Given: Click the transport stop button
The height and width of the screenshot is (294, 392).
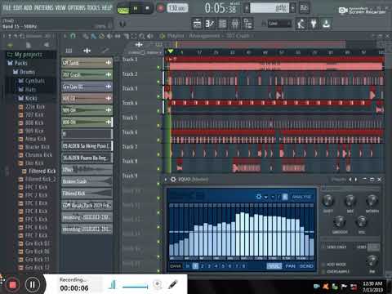Looking at the screenshot, I should 147,8.
